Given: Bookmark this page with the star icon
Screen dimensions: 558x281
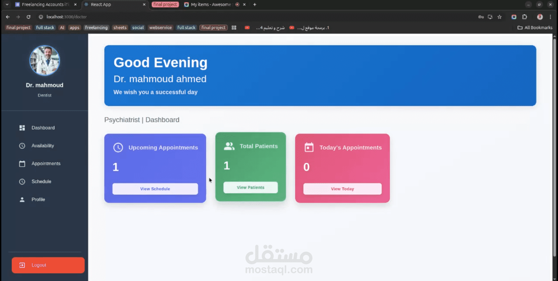Looking at the screenshot, I should pyautogui.click(x=499, y=17).
